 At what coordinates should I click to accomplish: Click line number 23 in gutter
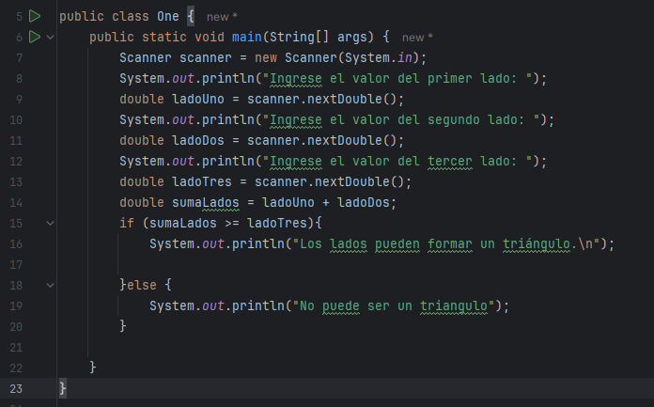pos(16,388)
